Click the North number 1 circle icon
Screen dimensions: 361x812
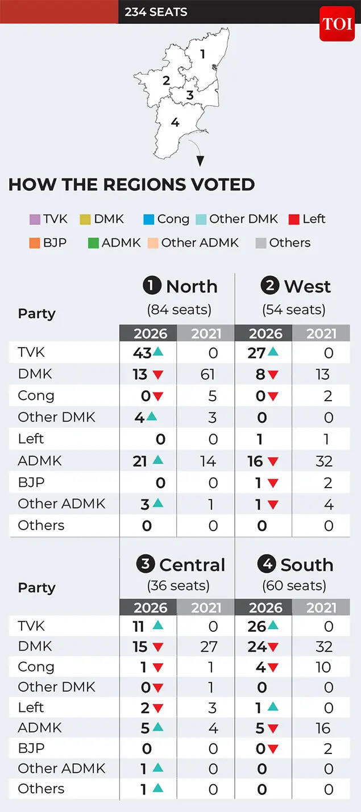152,286
